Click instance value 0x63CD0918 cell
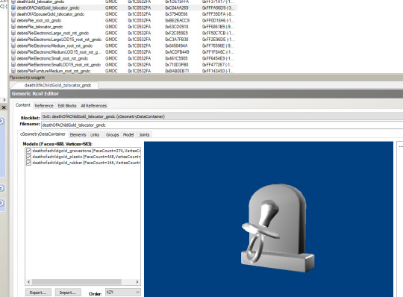This screenshot has height=297, width=403. 177,27
